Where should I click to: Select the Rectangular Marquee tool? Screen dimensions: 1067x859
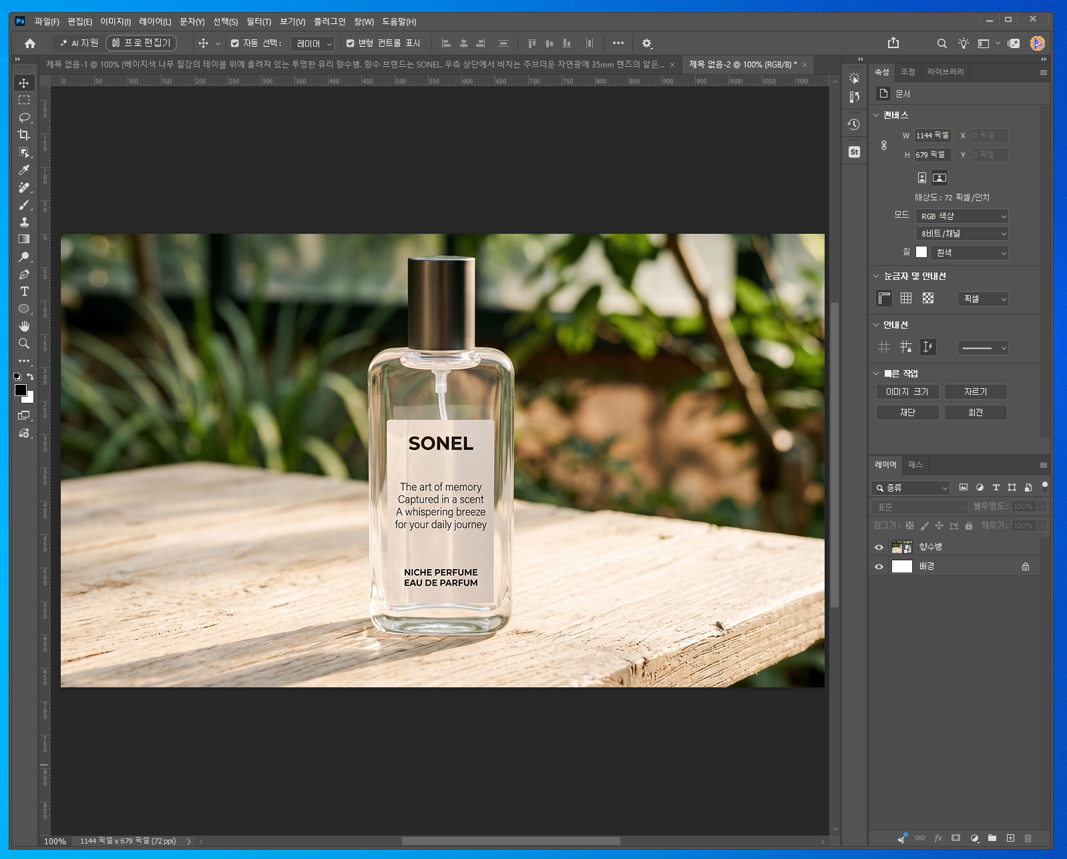click(x=24, y=100)
